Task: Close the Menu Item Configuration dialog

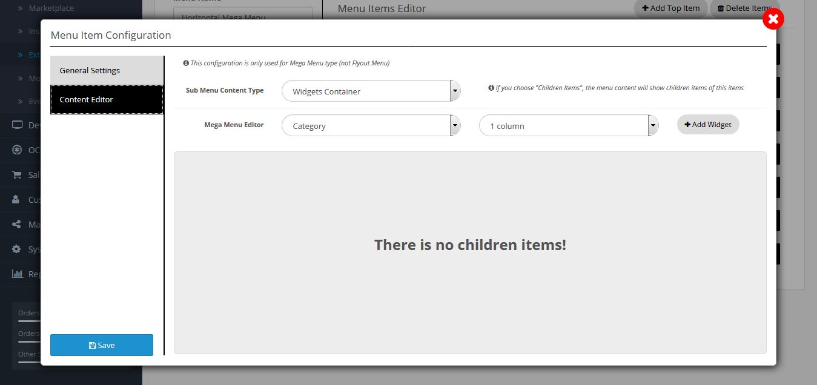Action: (x=773, y=19)
